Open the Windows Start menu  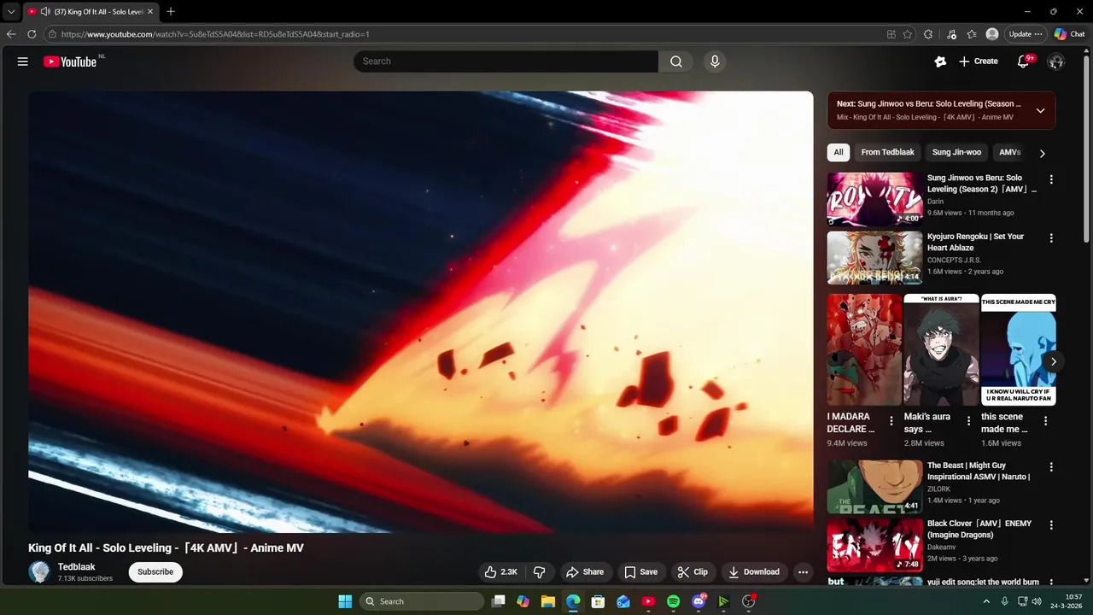[x=345, y=601]
